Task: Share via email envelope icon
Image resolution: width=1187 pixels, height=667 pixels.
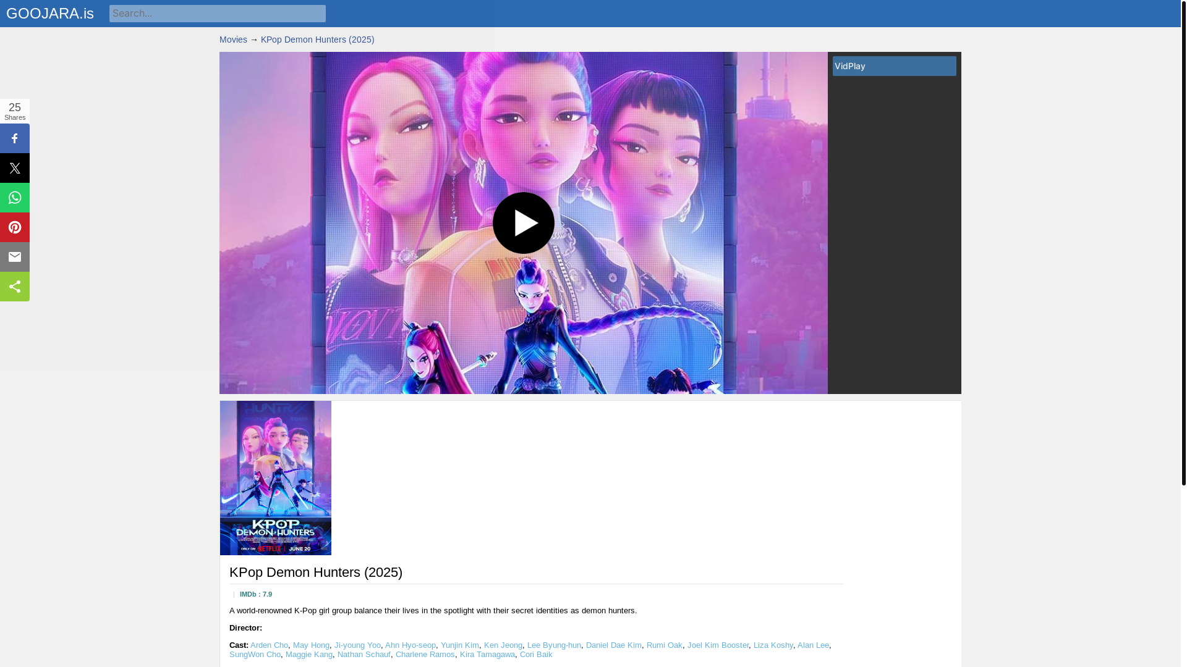Action: coord(15,257)
